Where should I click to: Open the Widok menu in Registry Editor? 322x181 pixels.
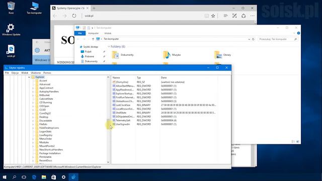pos(25,73)
